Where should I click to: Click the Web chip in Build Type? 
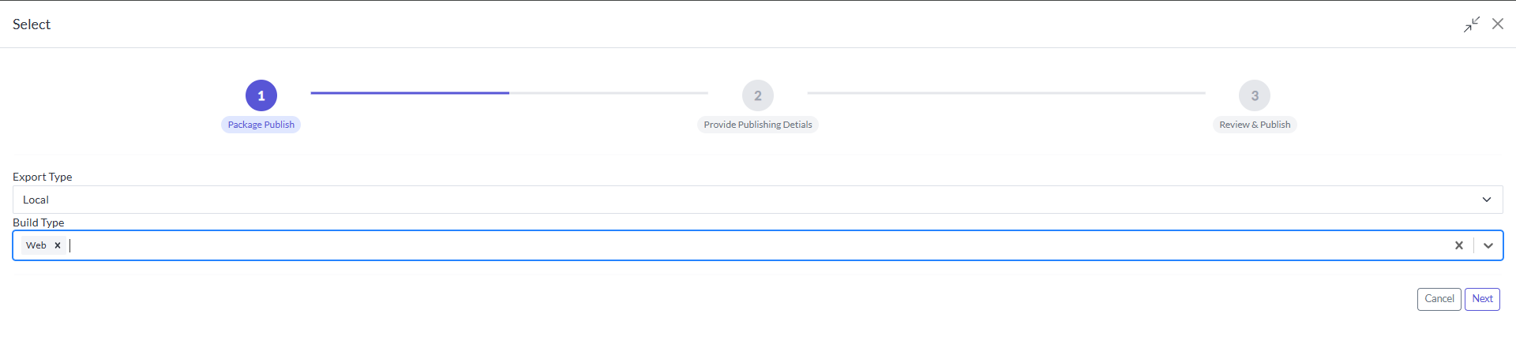coord(36,245)
